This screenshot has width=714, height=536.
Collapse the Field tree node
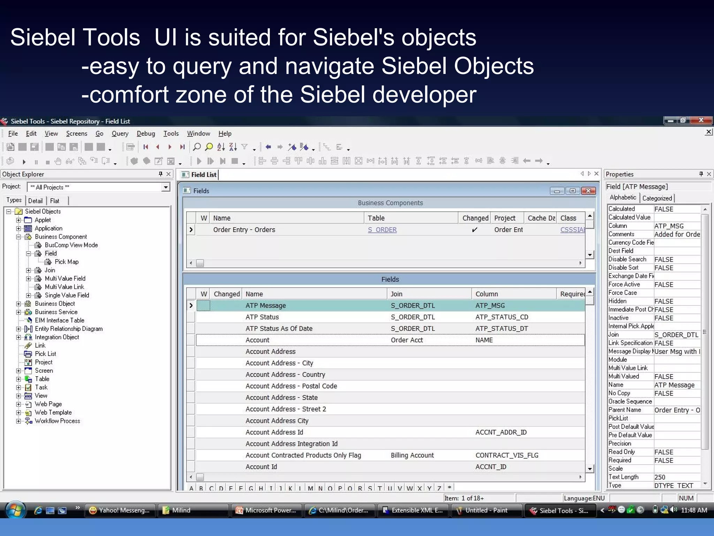tap(29, 253)
